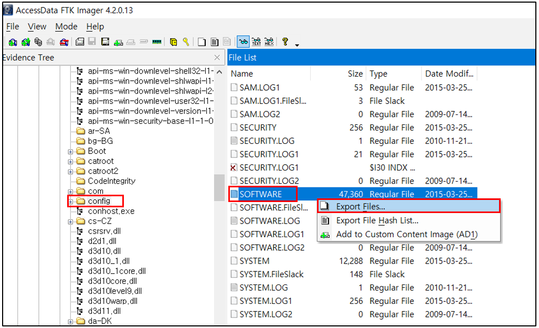
Task: Select the SECURITY file row
Action: point(353,128)
